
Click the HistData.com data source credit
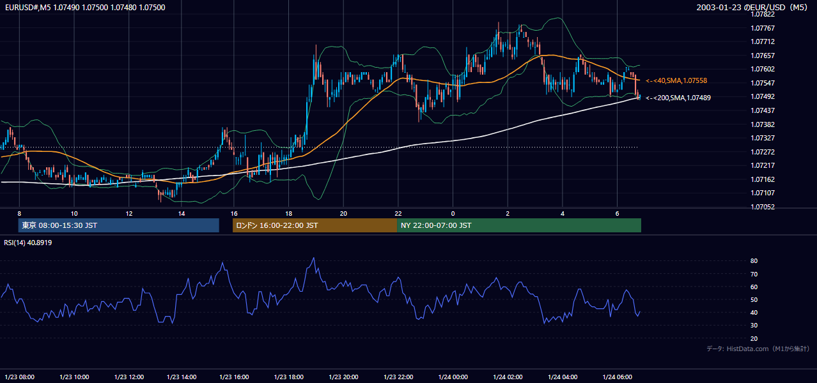758,349
